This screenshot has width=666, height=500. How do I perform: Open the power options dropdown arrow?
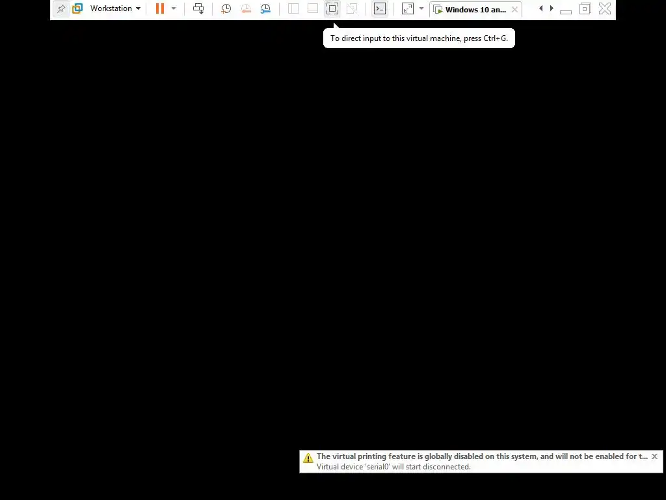pos(174,8)
